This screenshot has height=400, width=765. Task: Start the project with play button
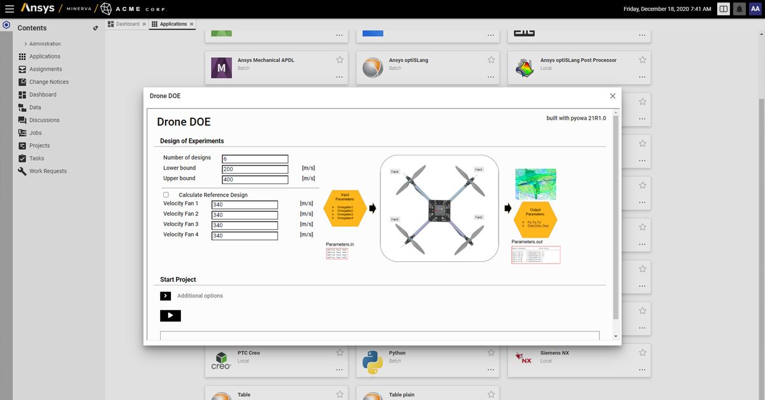[x=170, y=315]
